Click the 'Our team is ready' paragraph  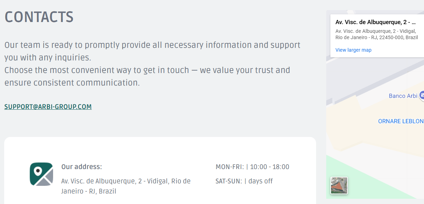coord(152,51)
